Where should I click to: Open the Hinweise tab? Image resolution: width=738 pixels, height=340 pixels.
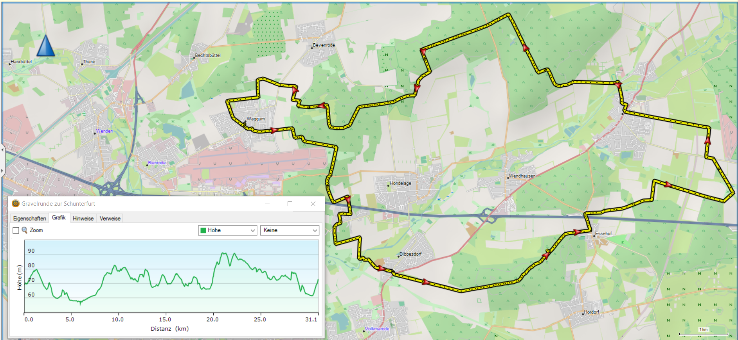[83, 218]
